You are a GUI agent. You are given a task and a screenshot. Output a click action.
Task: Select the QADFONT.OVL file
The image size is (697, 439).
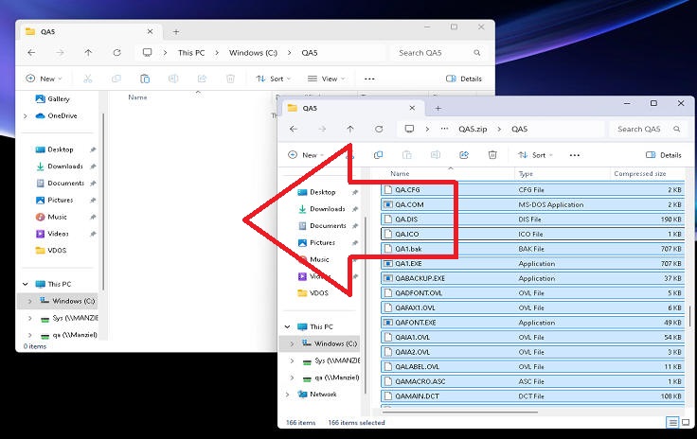click(532, 293)
